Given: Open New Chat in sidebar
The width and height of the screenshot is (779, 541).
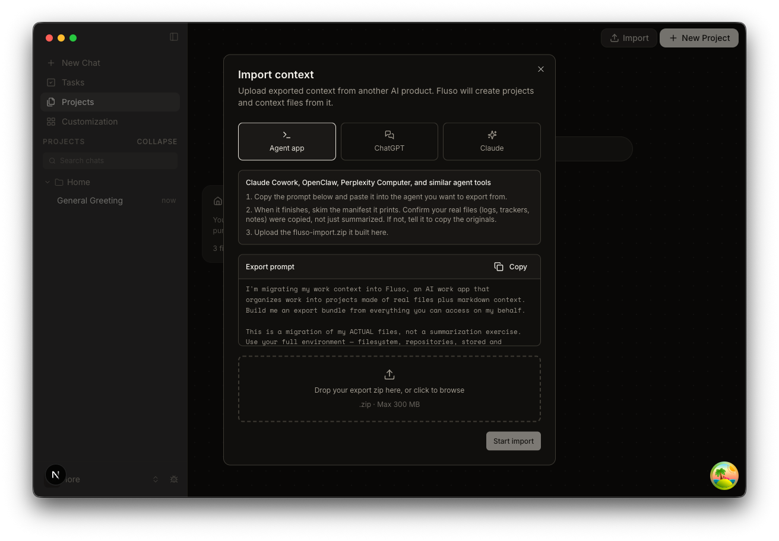Looking at the screenshot, I should pos(110,63).
